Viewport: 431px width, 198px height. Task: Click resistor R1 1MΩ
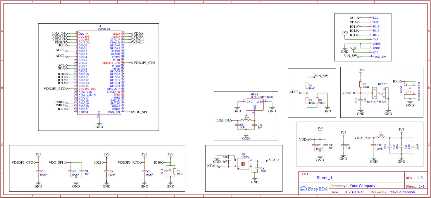pyautogui.click(x=175, y=172)
